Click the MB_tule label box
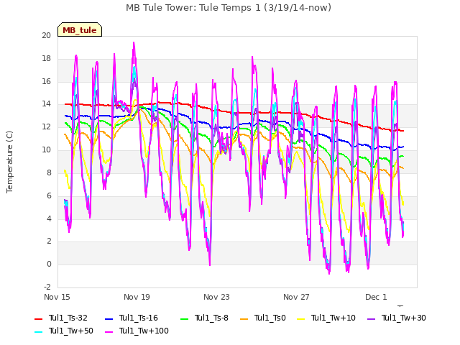 click(x=80, y=29)
